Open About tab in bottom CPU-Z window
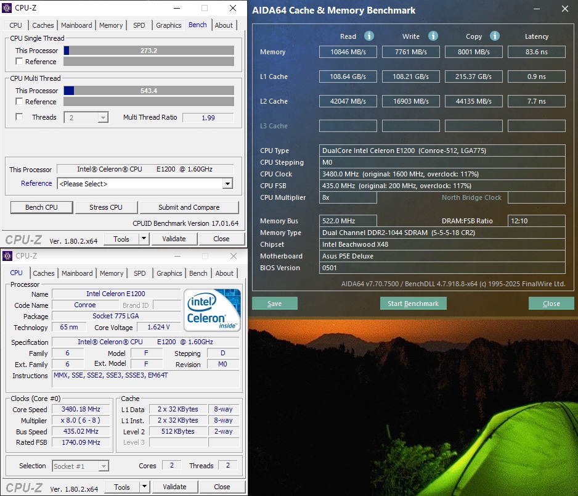578x496 pixels. pyautogui.click(x=224, y=273)
